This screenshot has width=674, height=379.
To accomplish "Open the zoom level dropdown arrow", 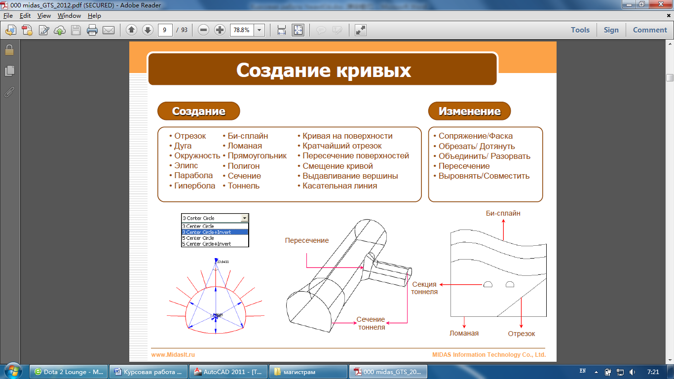I will click(260, 30).
